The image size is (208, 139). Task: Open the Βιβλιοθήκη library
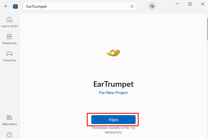point(9,120)
